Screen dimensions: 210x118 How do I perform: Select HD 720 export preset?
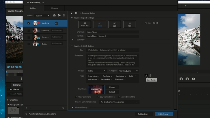click(x=115, y=24)
